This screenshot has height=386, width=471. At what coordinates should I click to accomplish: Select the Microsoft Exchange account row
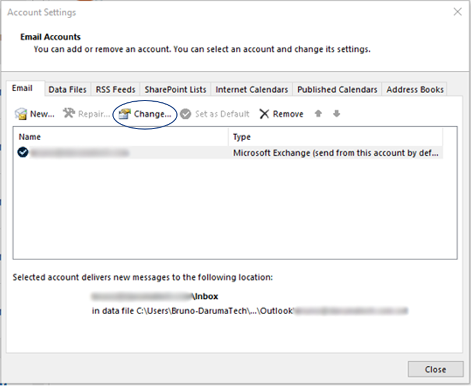coord(233,153)
